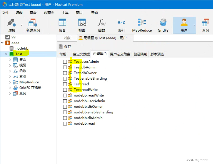Open the Help menu
This screenshot has width=213, height=164.
tap(95, 13)
